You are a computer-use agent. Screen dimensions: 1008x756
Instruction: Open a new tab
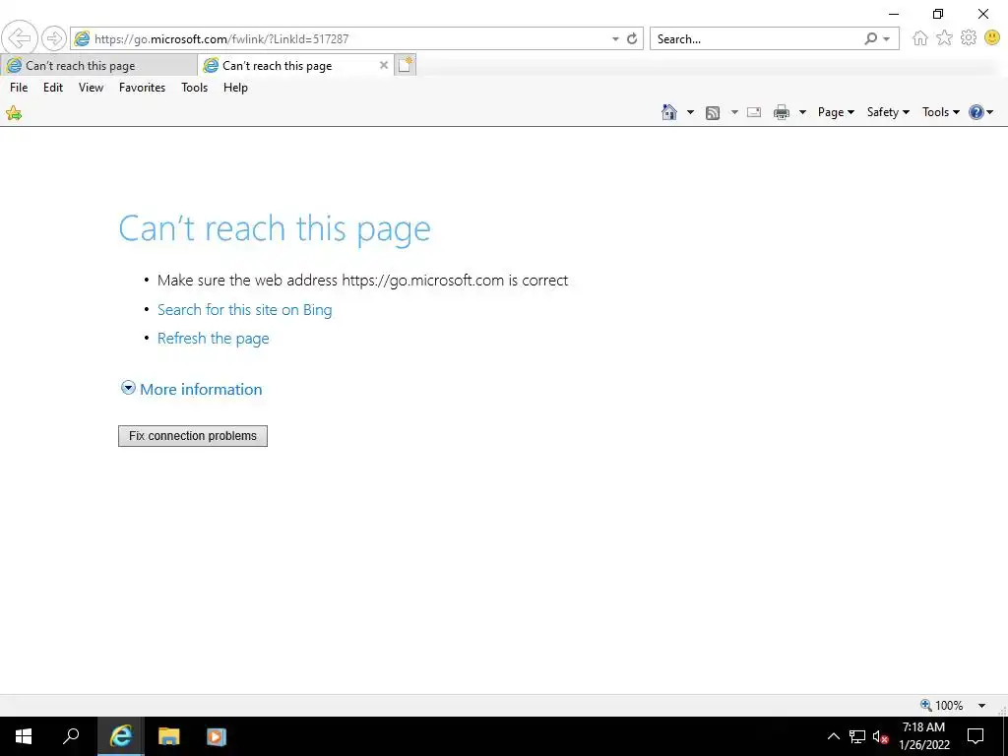[x=406, y=65]
